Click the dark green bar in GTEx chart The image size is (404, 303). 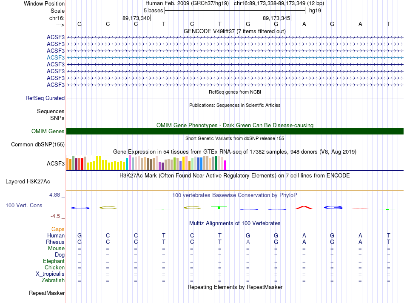pyautogui.click(x=216, y=163)
